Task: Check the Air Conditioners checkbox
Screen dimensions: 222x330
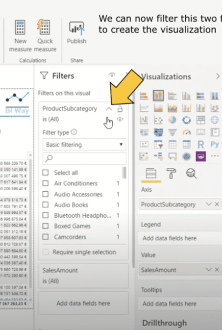Action: click(46, 183)
